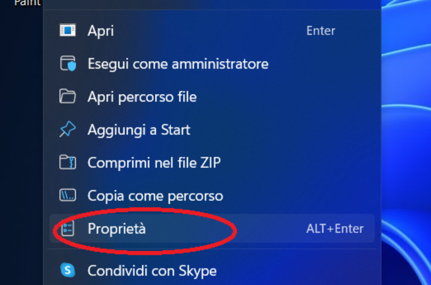
Task: Click the Paint label behind the menu
Action: click(x=27, y=3)
